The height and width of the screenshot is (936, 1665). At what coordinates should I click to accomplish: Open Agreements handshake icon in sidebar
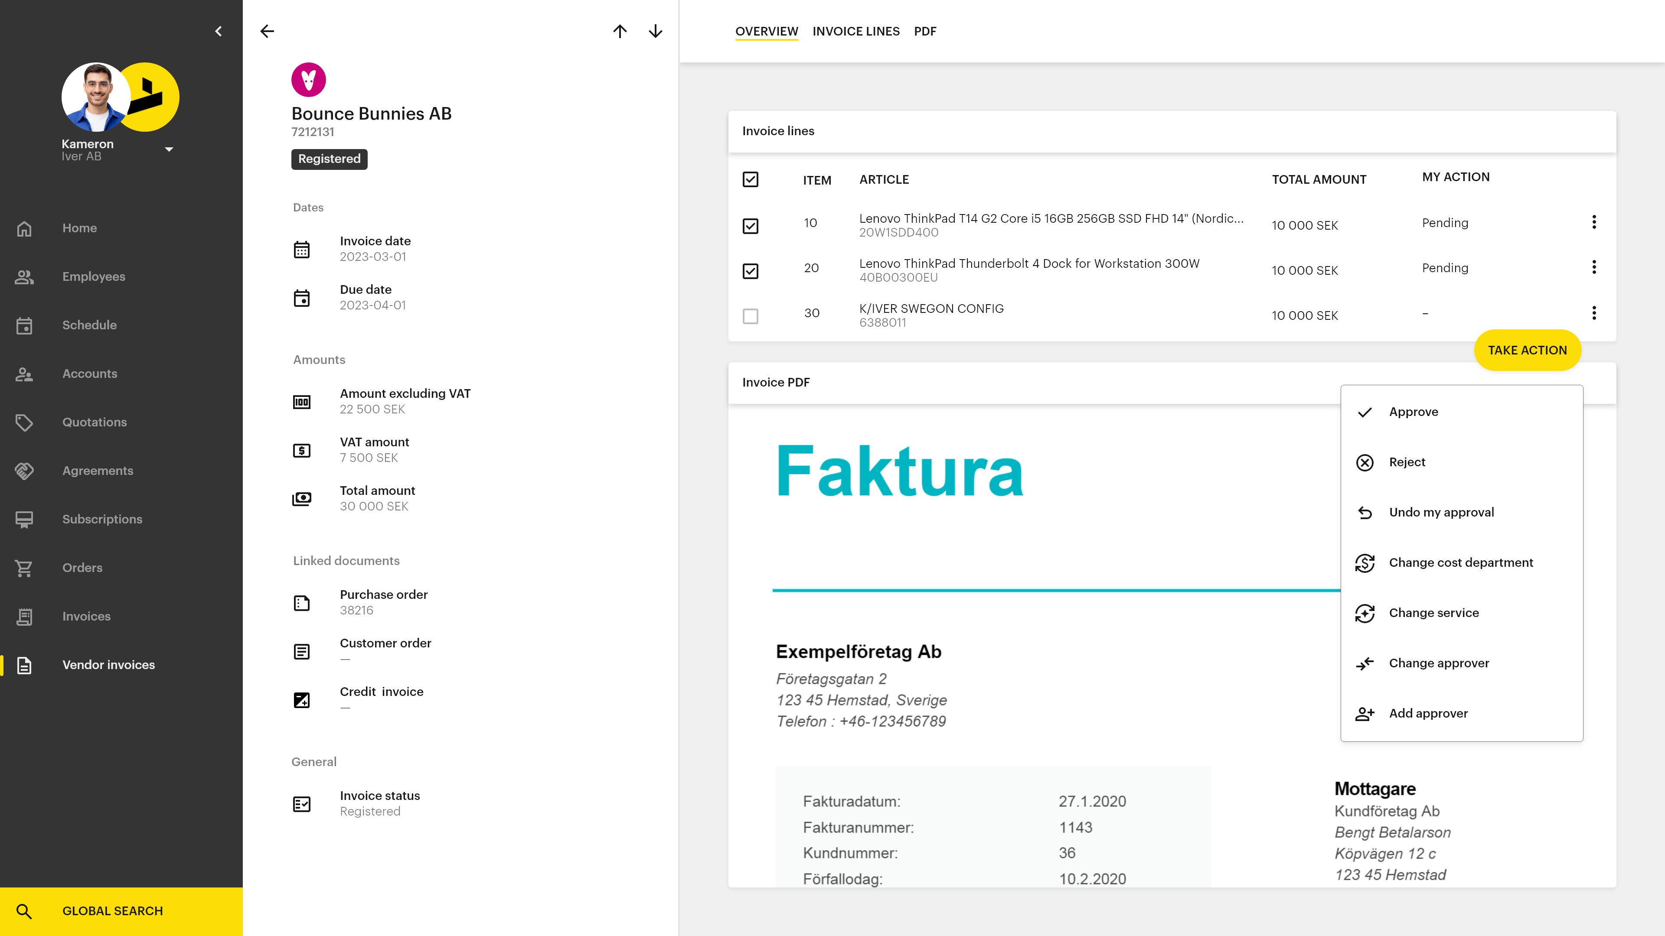click(x=24, y=471)
